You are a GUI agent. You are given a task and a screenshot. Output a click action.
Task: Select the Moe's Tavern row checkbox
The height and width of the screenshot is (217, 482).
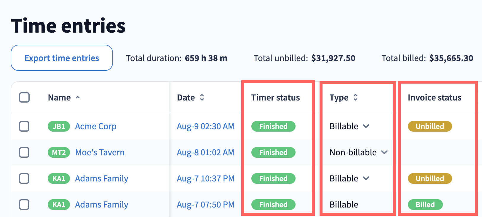tap(24, 153)
